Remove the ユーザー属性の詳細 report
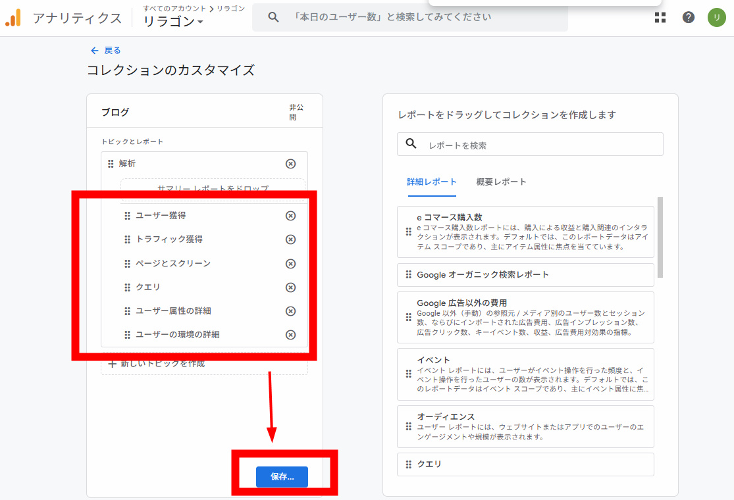The width and height of the screenshot is (734, 500). pyautogui.click(x=290, y=311)
